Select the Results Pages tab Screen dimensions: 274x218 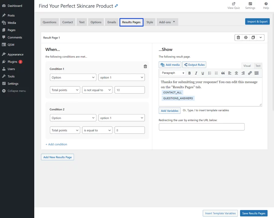pos(131,22)
